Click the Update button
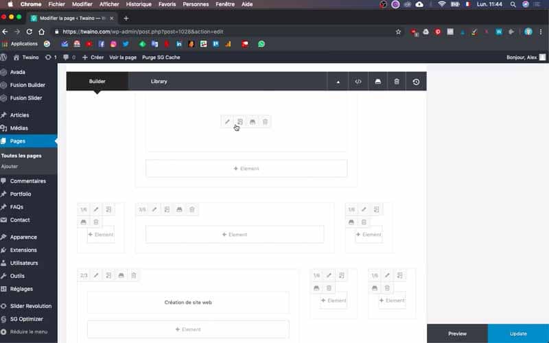Image resolution: width=549 pixels, height=343 pixels. point(518,333)
